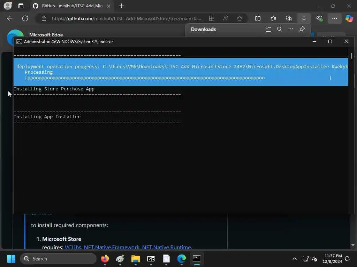This screenshot has width=357, height=267.
Task: Open the tab actions menu icon
Action: click(21, 6)
